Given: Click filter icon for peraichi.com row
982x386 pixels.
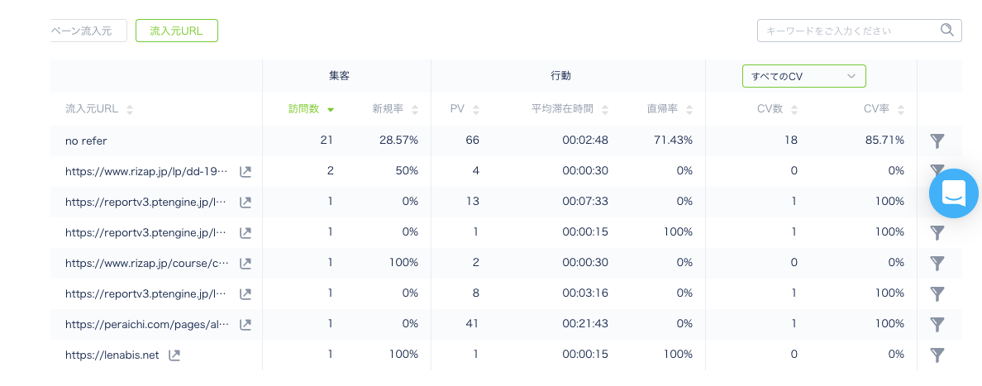Looking at the screenshot, I should pyautogui.click(x=937, y=325).
